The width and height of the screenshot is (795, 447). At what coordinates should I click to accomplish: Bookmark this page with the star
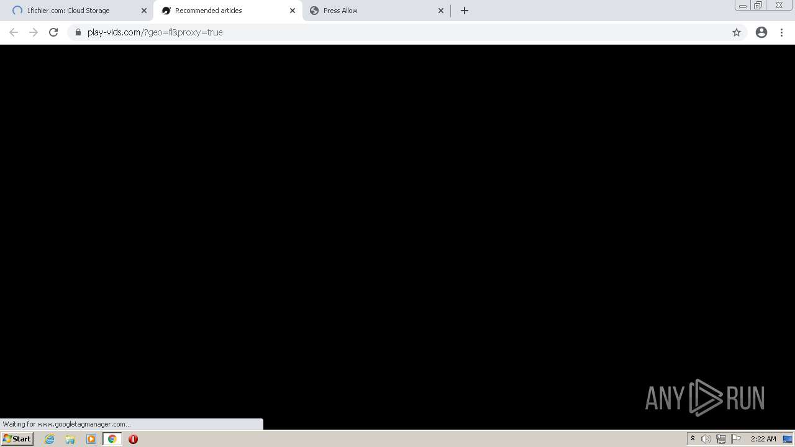coord(737,32)
